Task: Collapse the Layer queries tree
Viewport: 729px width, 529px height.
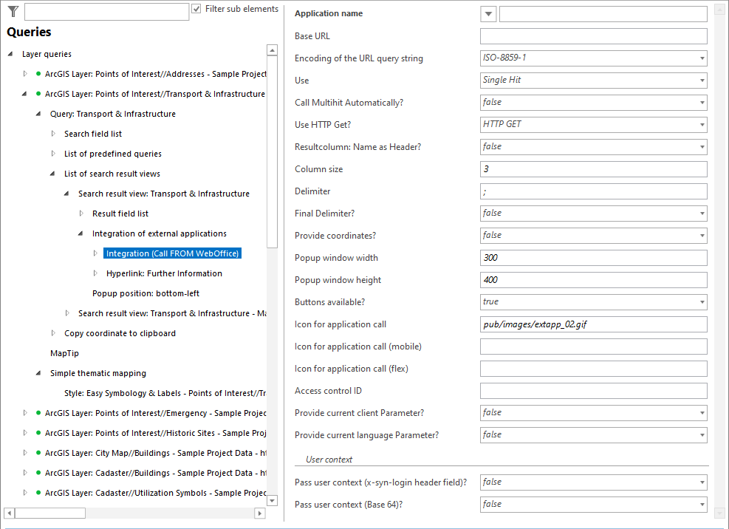Action: 9,53
